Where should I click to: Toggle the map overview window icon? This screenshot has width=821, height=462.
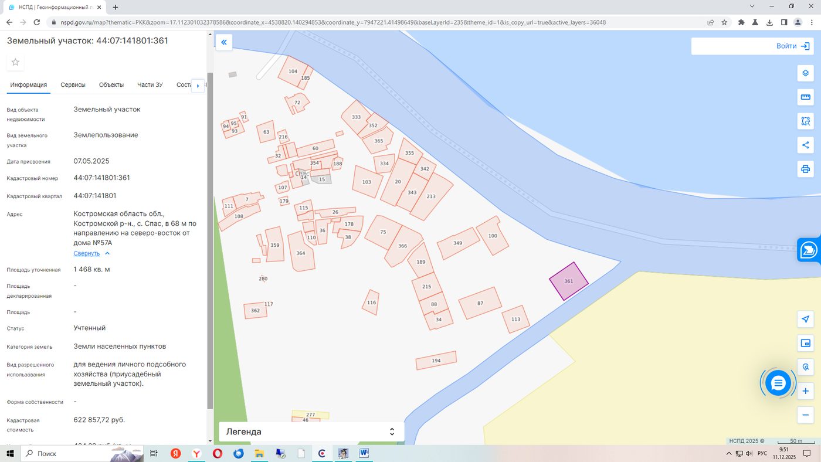[806, 344]
